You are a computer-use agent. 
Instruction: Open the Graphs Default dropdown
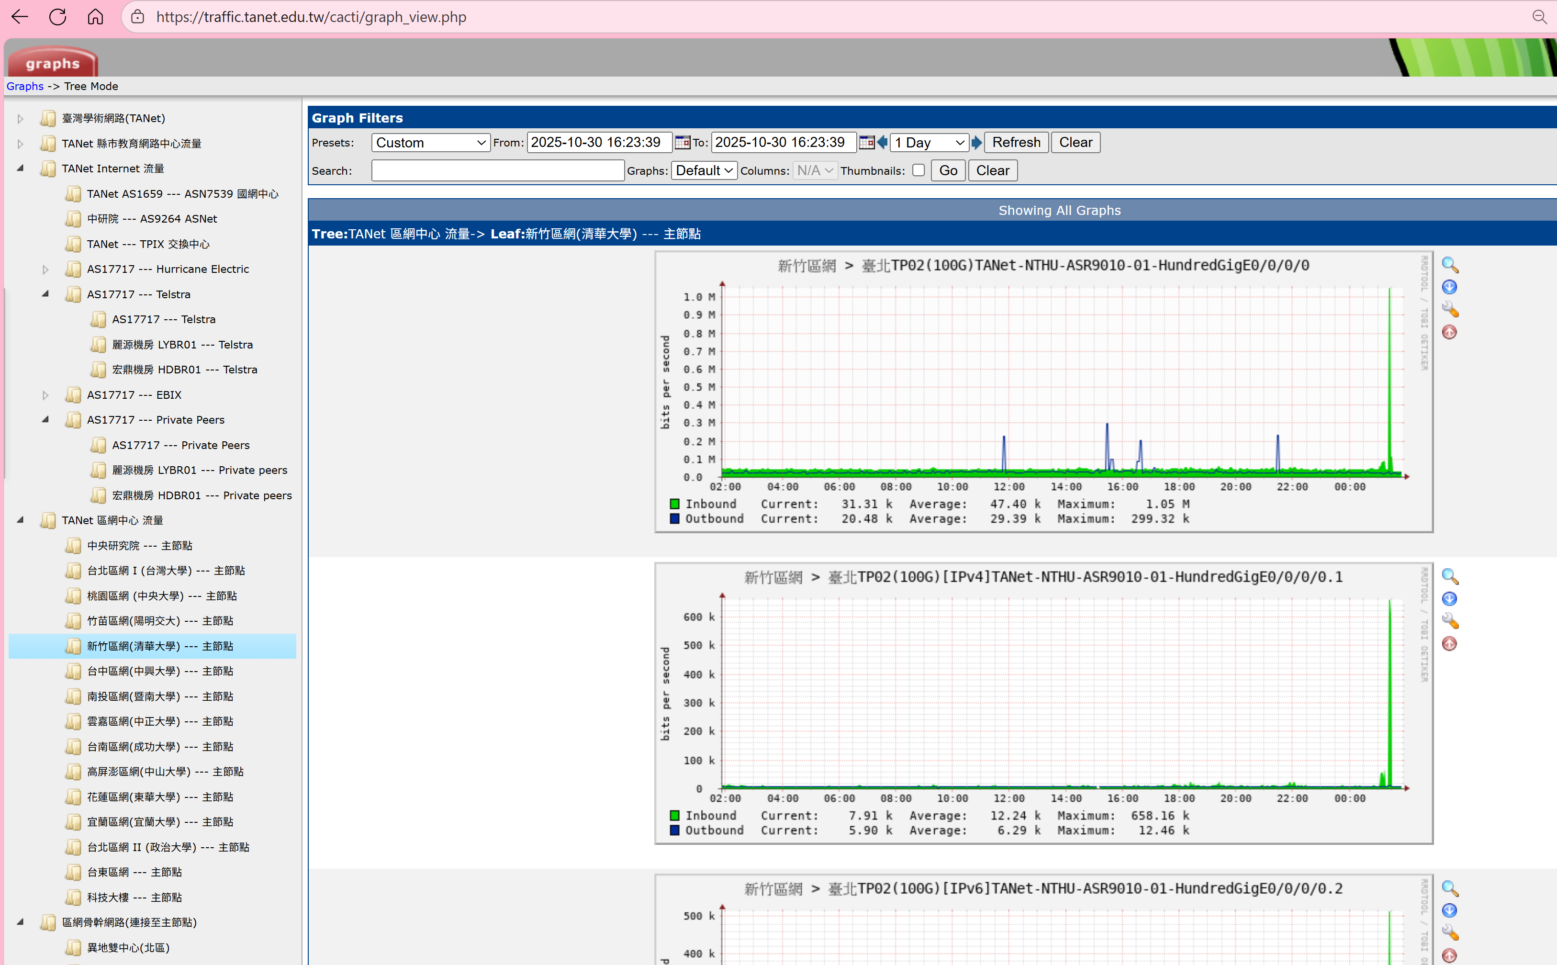704,170
